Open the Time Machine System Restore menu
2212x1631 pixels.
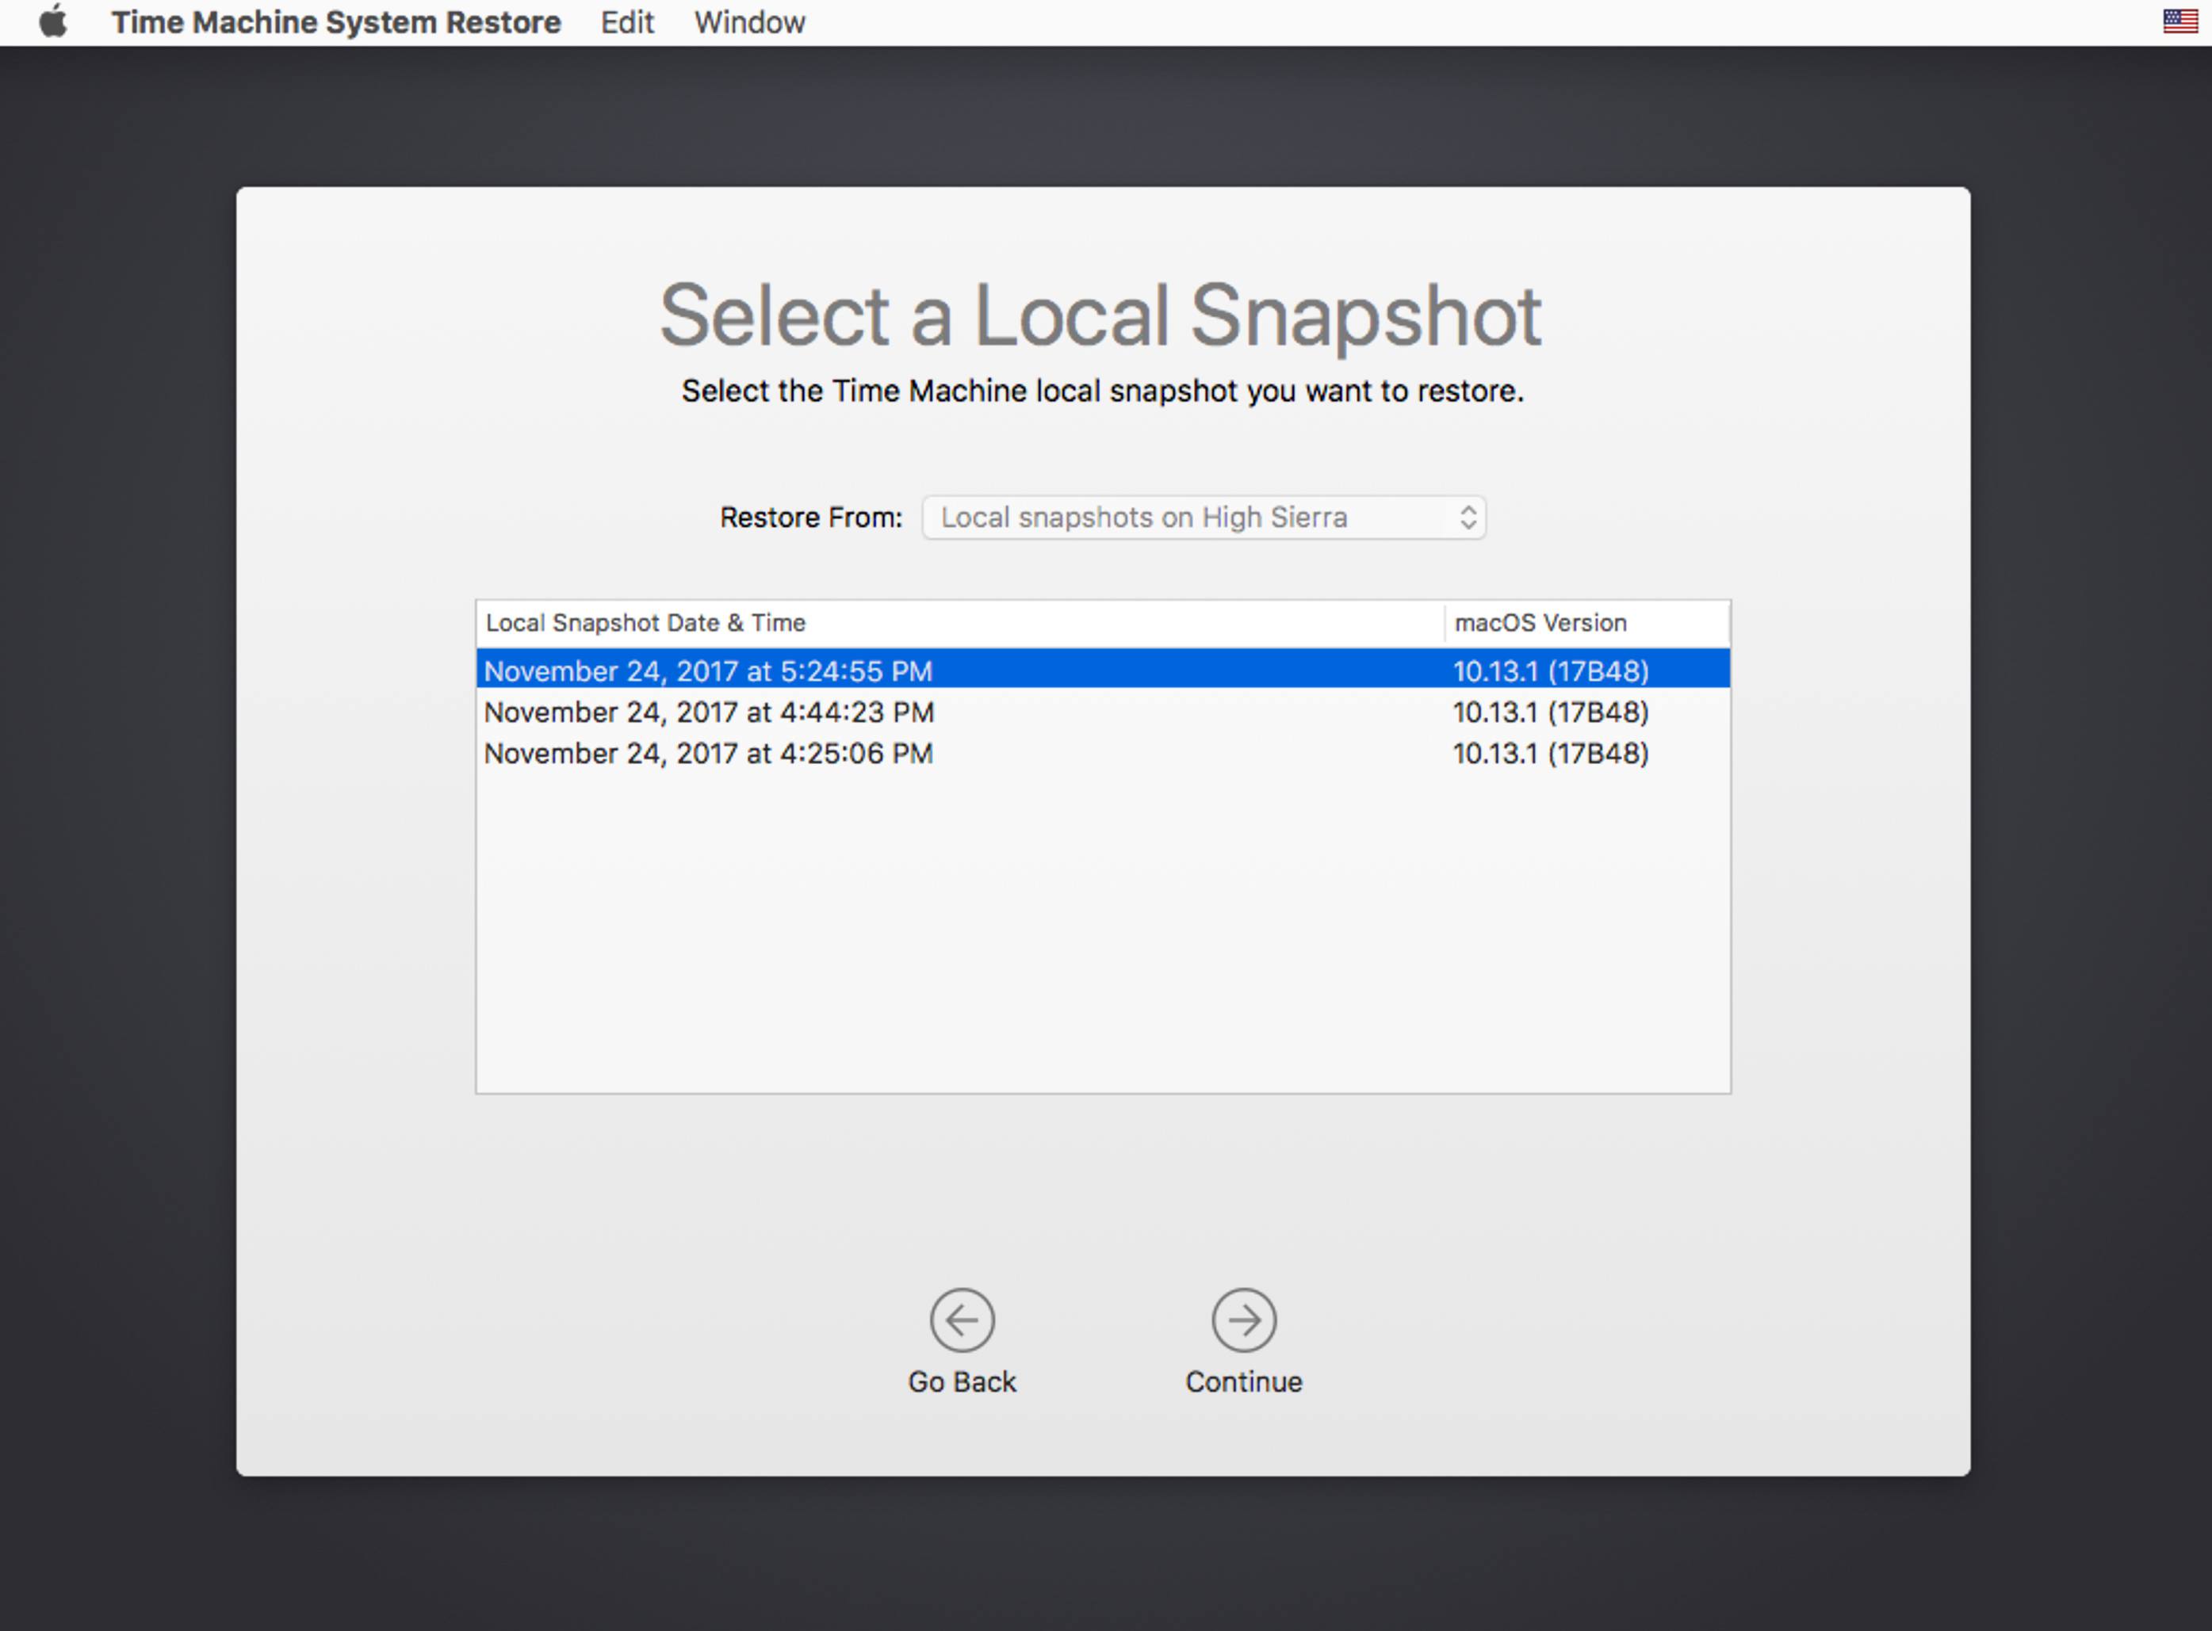335,21
